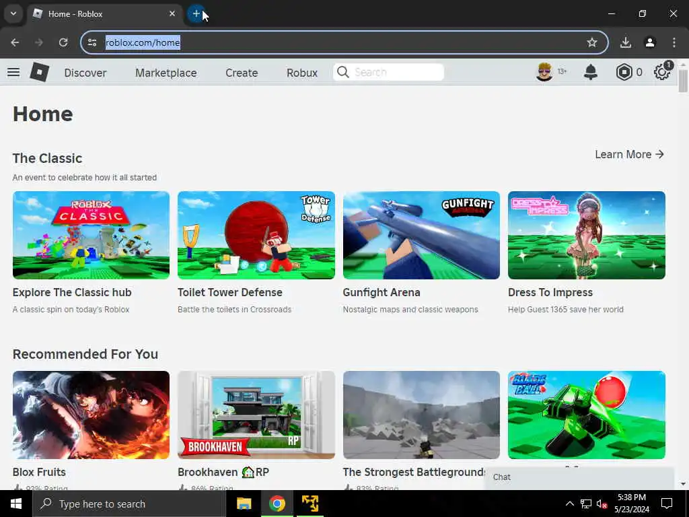The width and height of the screenshot is (689, 517).
Task: Click Dress To Impress thumbnail
Action: tap(587, 235)
